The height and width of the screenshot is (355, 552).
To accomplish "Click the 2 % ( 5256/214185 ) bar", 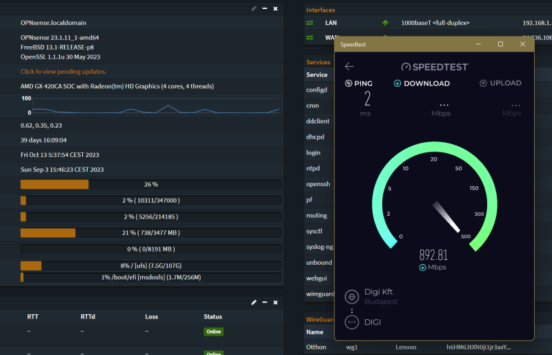I will point(150,216).
